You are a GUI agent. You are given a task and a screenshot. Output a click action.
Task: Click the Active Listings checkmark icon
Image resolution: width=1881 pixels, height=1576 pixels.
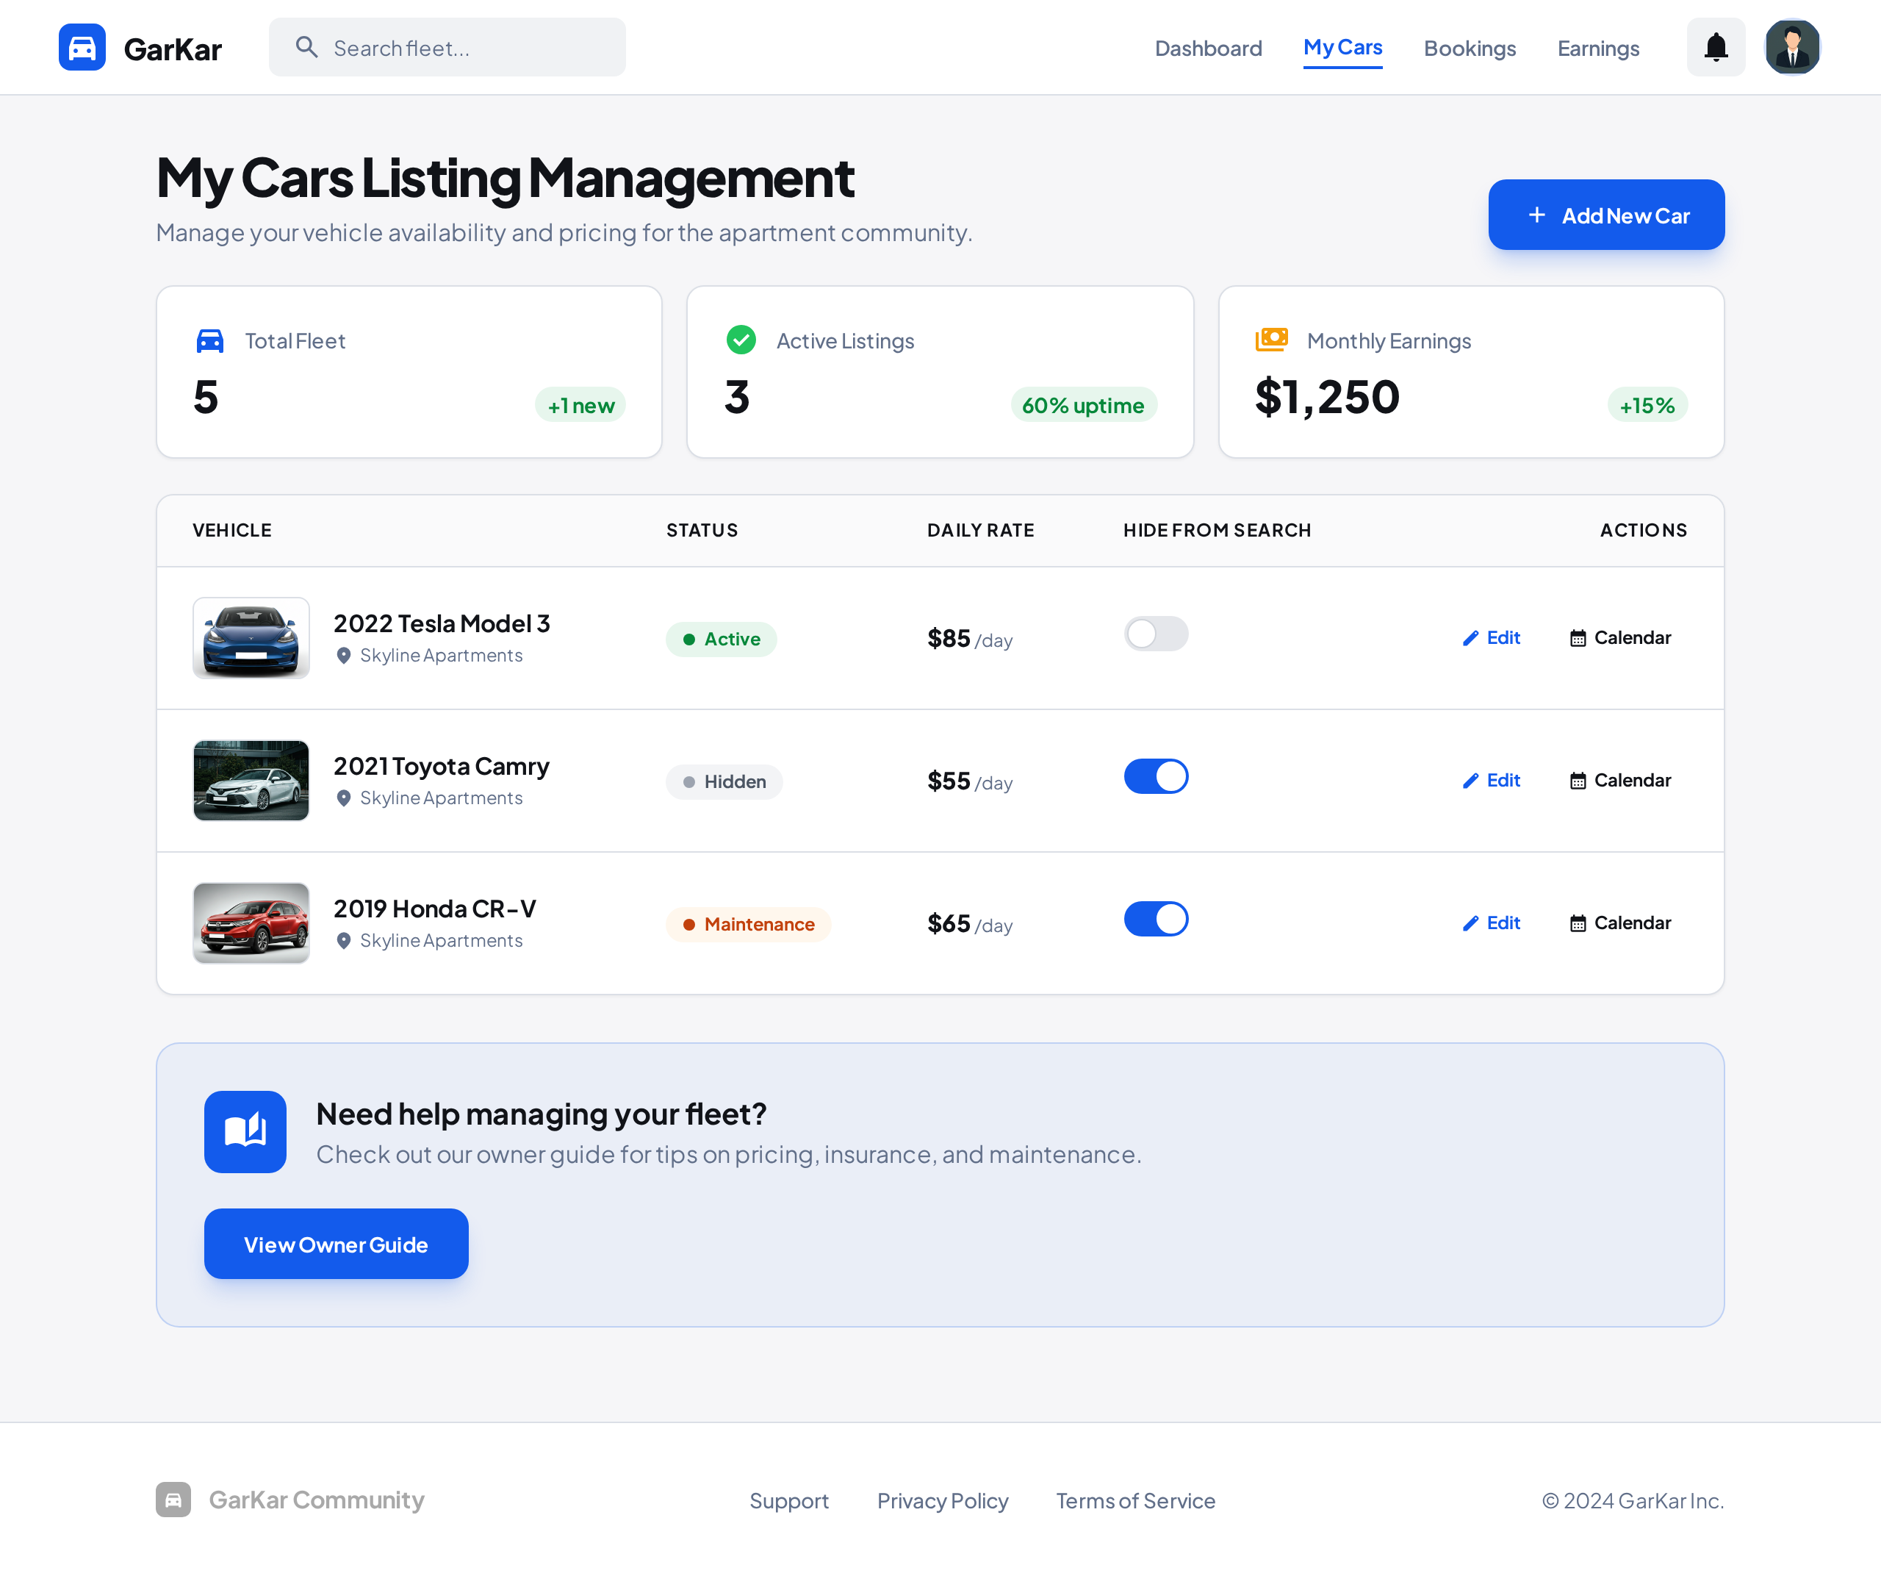click(x=741, y=340)
